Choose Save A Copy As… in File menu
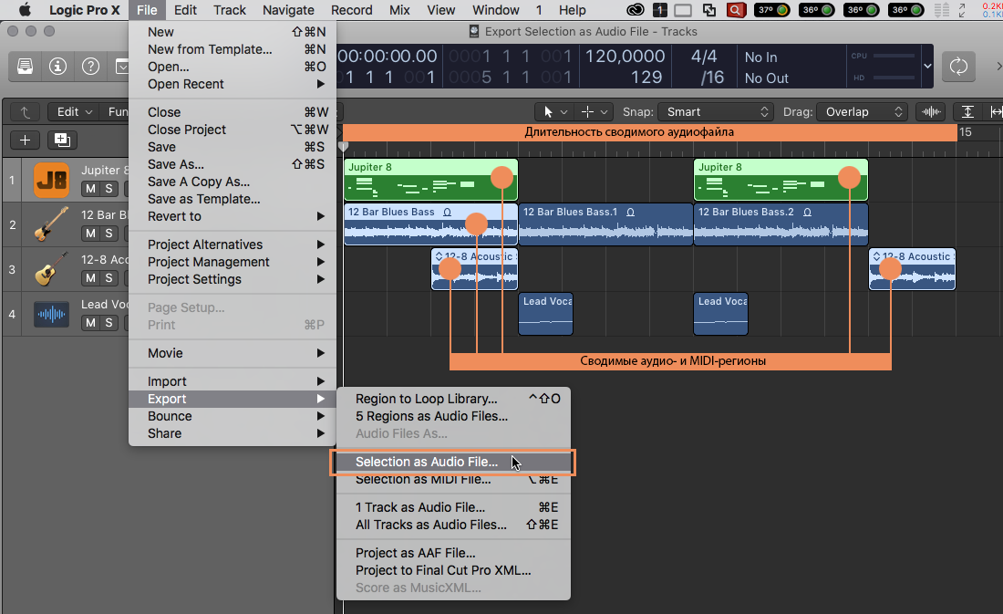This screenshot has height=614, width=1003. tap(233, 182)
